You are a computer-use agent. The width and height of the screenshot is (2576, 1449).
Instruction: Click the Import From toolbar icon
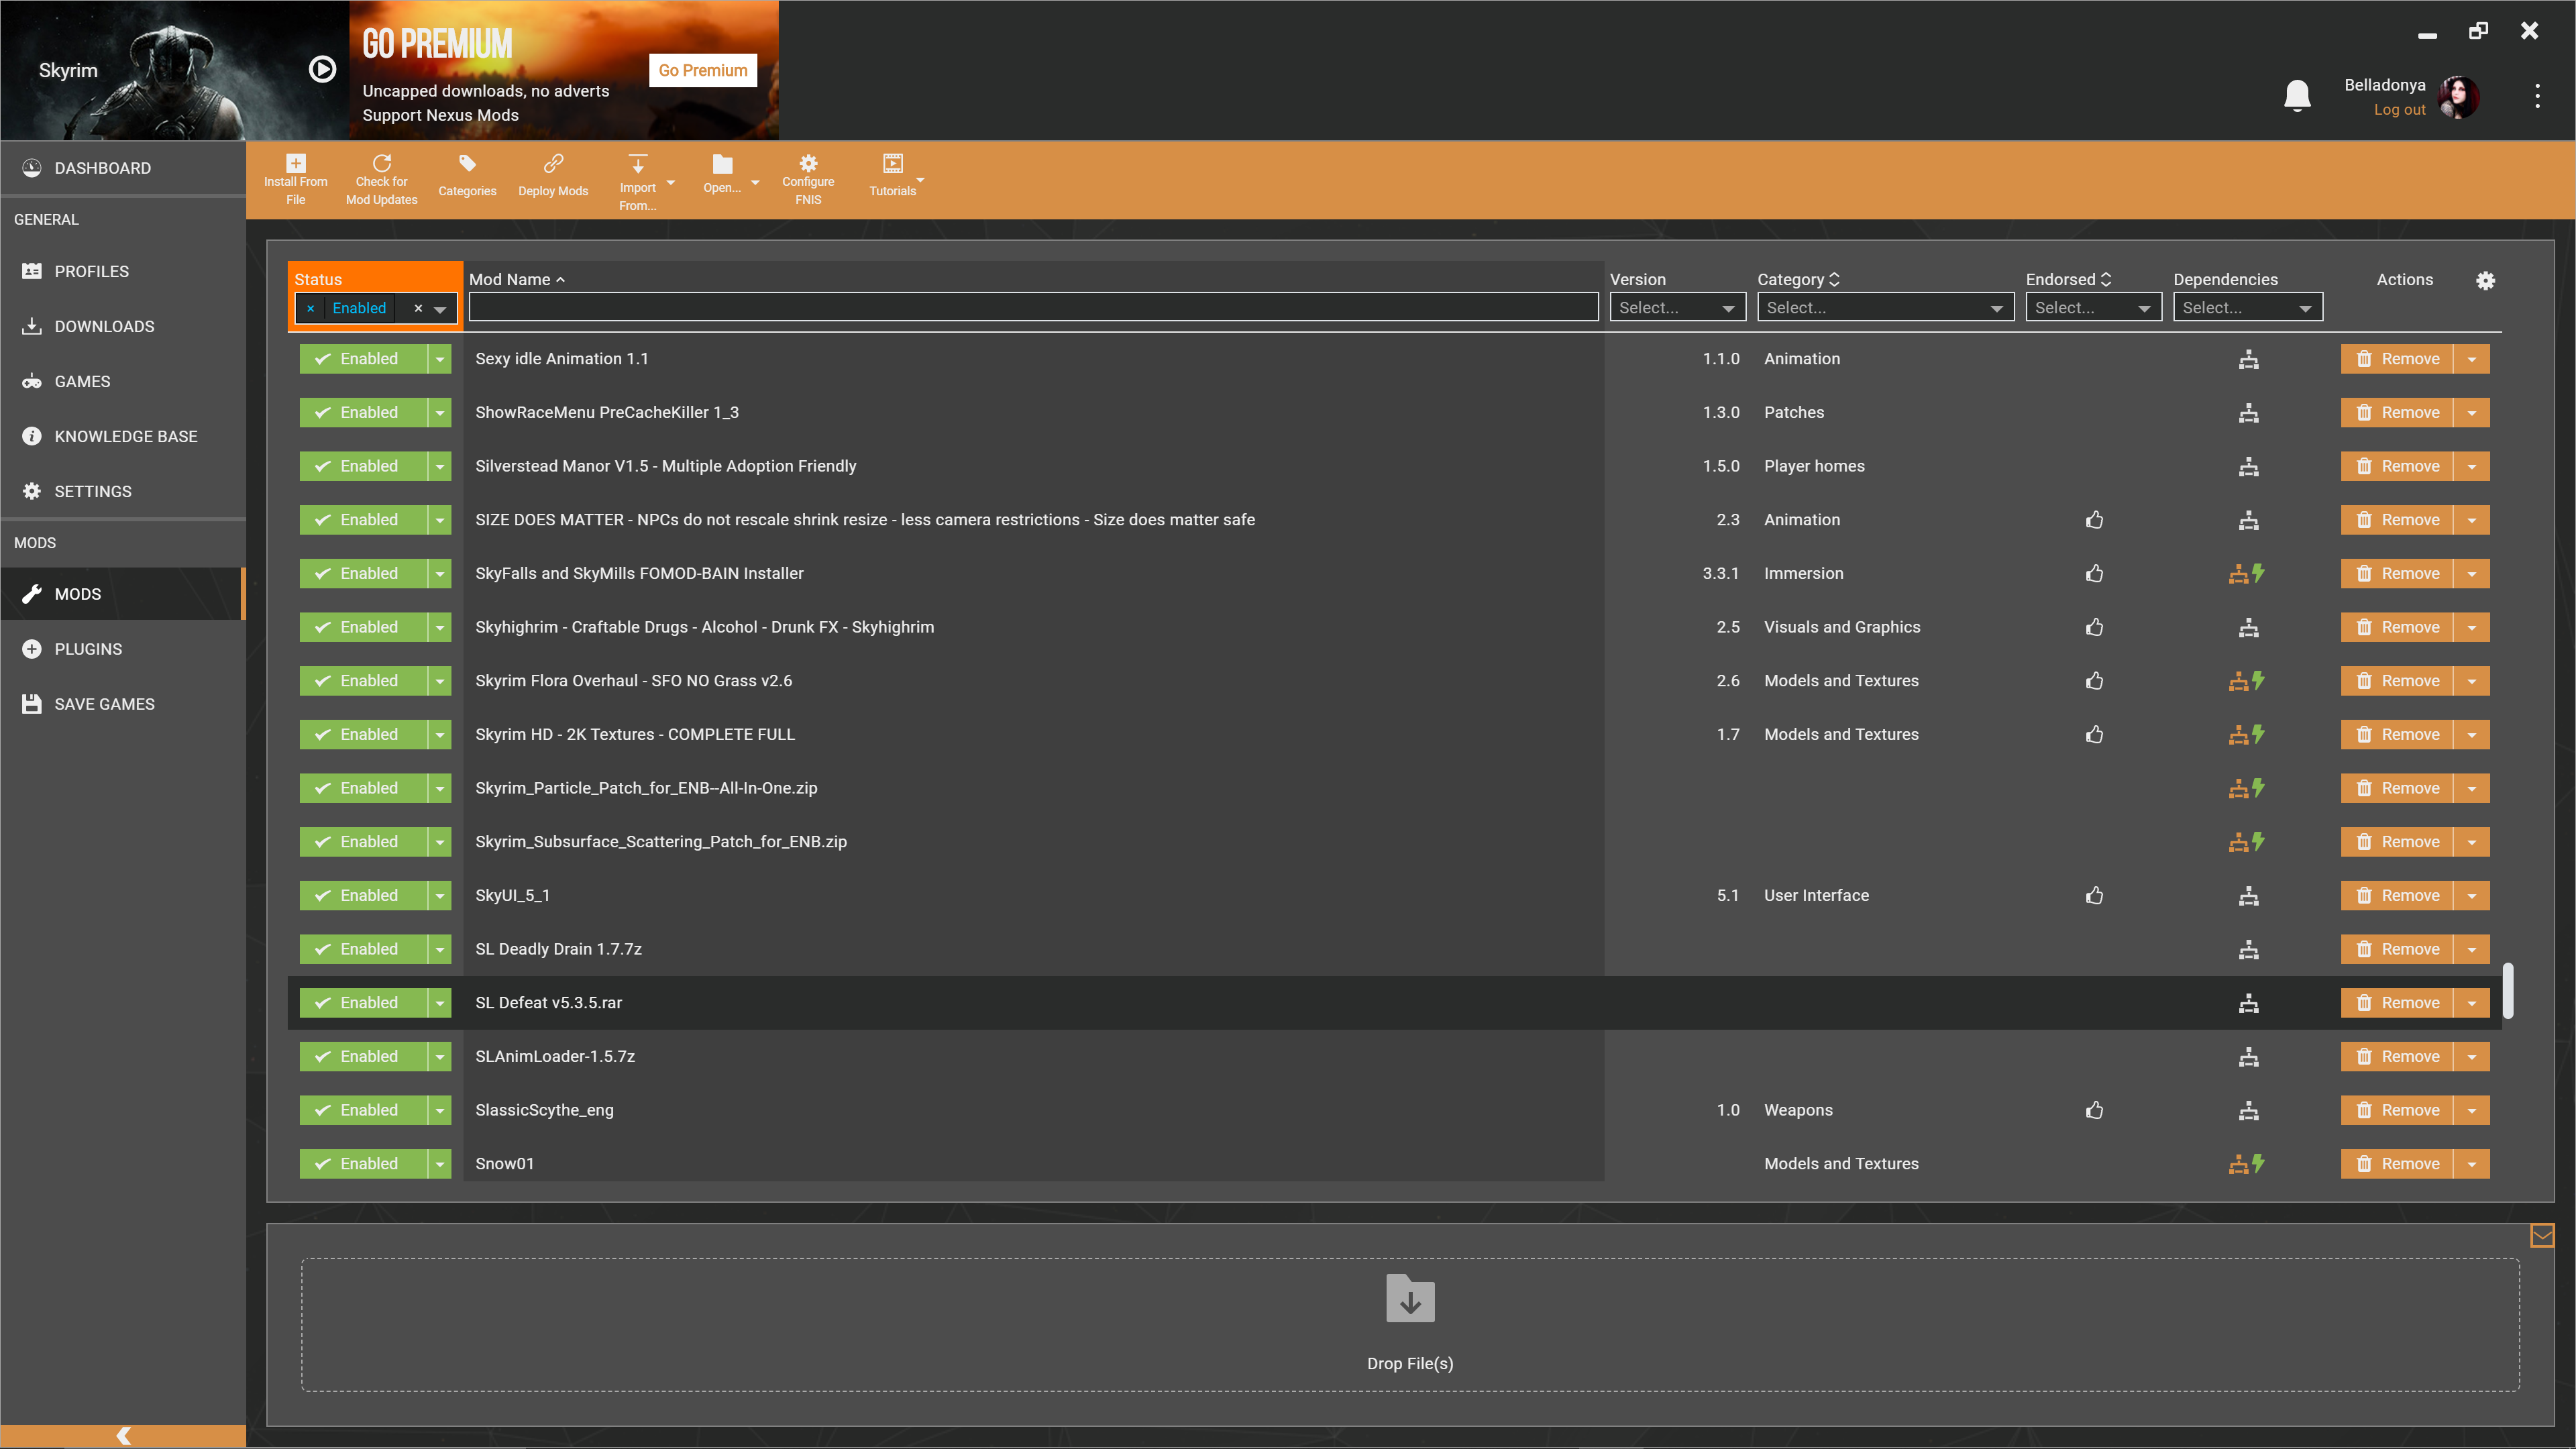(x=637, y=165)
